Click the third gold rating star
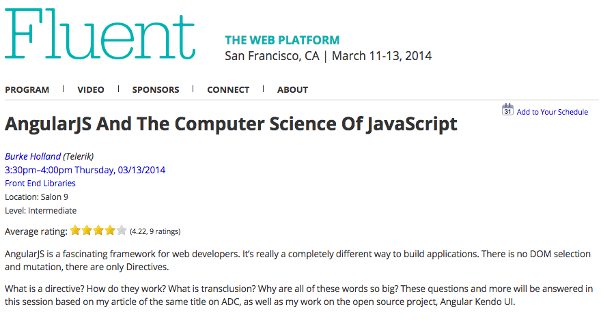 click(x=98, y=231)
